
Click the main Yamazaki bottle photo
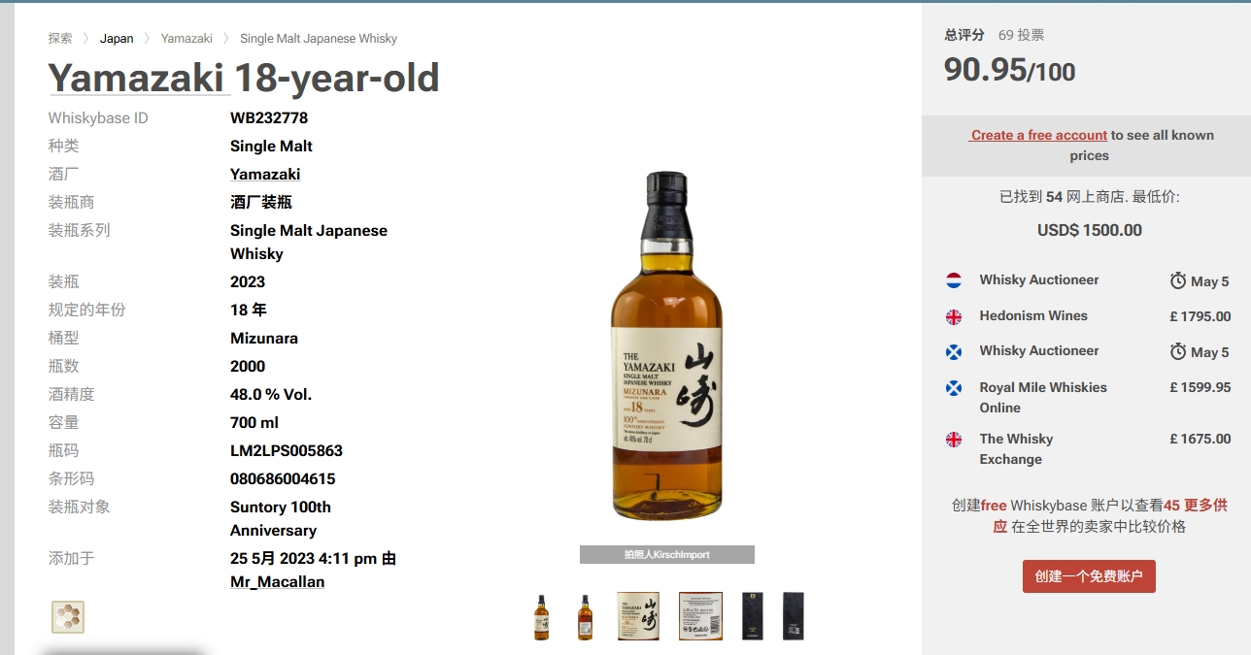(666, 346)
